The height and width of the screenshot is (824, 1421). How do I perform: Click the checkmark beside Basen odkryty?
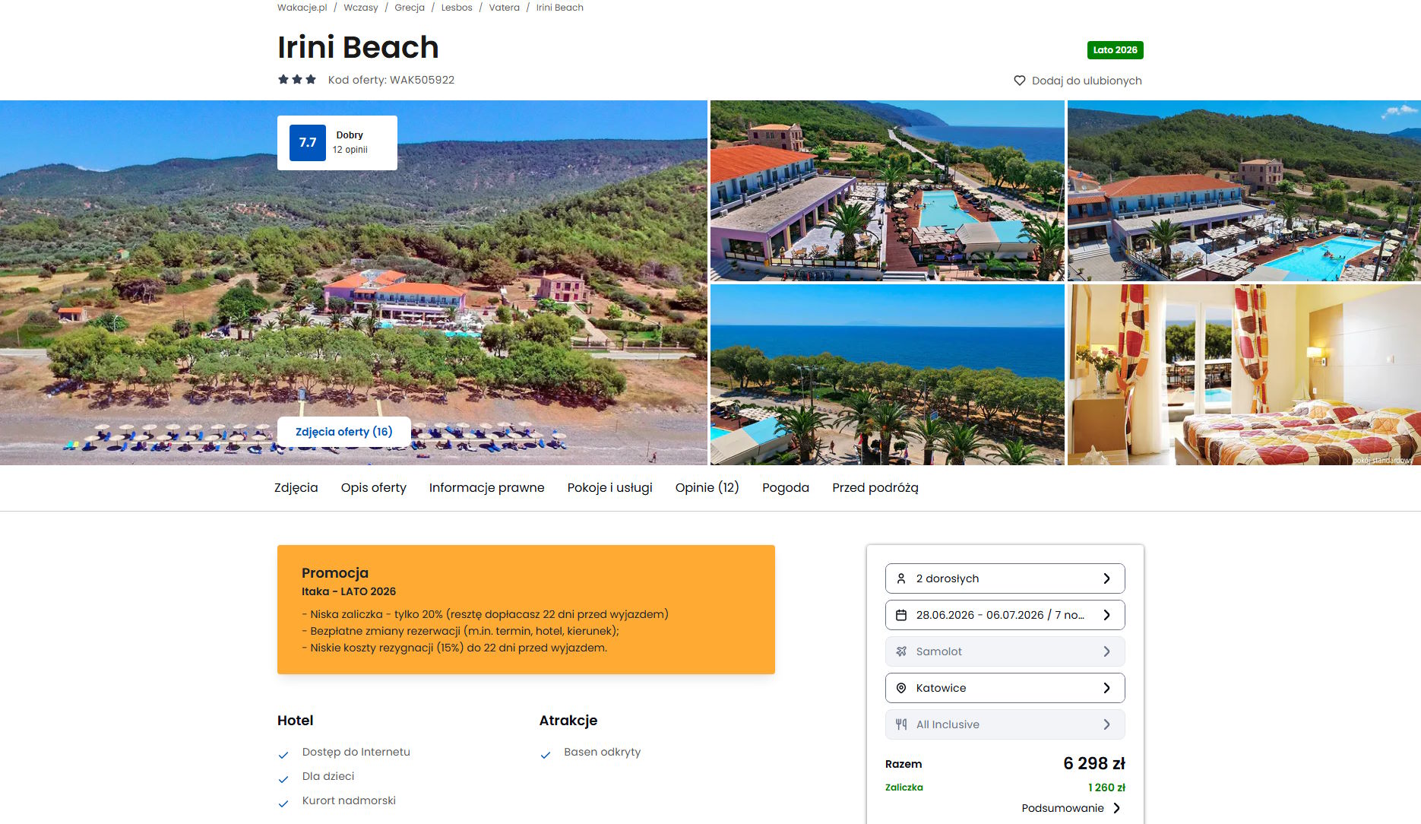click(x=546, y=755)
